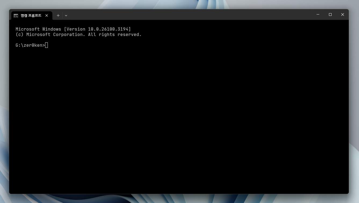Click the G:\zer0ken> prompt line
Viewport: 359px width, 203px height.
point(30,45)
